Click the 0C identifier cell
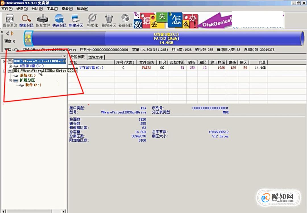 162,68
